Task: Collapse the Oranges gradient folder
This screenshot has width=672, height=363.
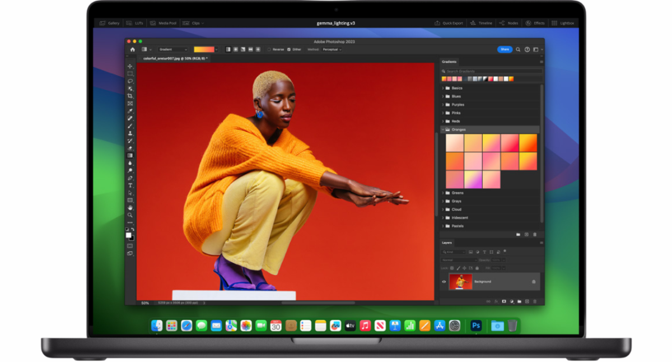Action: 443,129
